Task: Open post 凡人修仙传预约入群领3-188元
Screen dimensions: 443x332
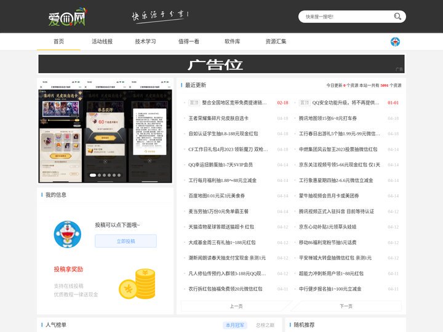Action: tap(227, 274)
